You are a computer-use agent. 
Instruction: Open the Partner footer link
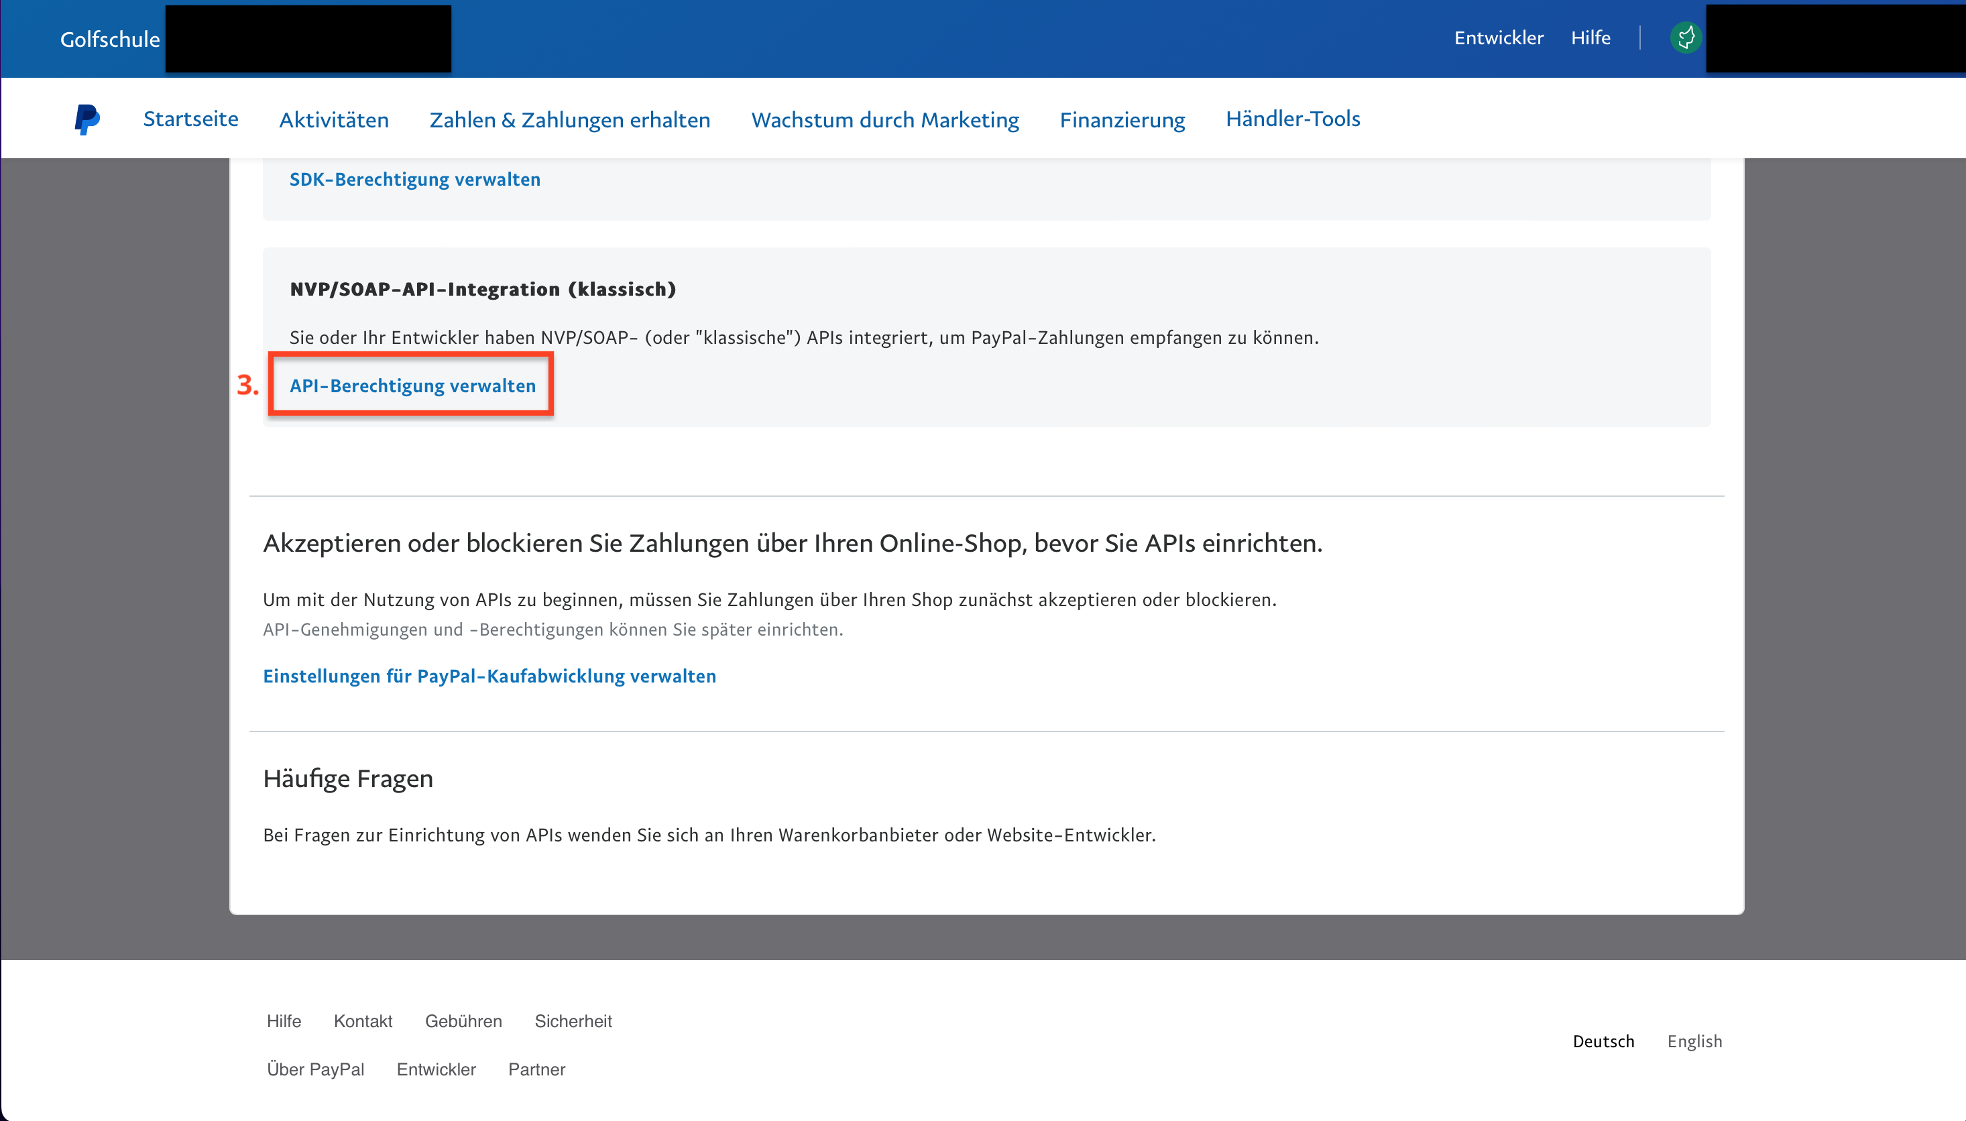[536, 1069]
